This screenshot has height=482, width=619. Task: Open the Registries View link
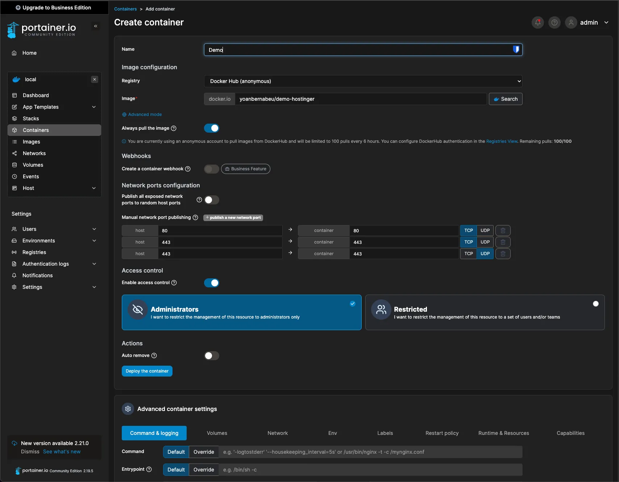pyautogui.click(x=502, y=141)
